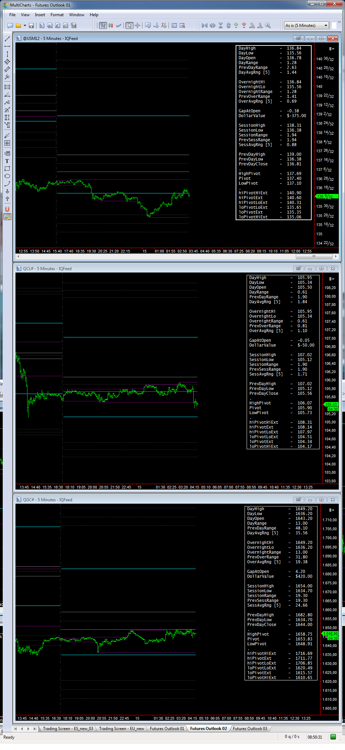Click the last workspace tab navigation arrow
The width and height of the screenshot is (345, 750).
click(x=35, y=729)
